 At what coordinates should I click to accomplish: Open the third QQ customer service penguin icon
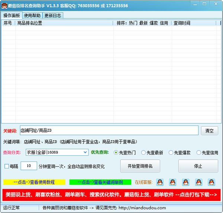(186, 182)
